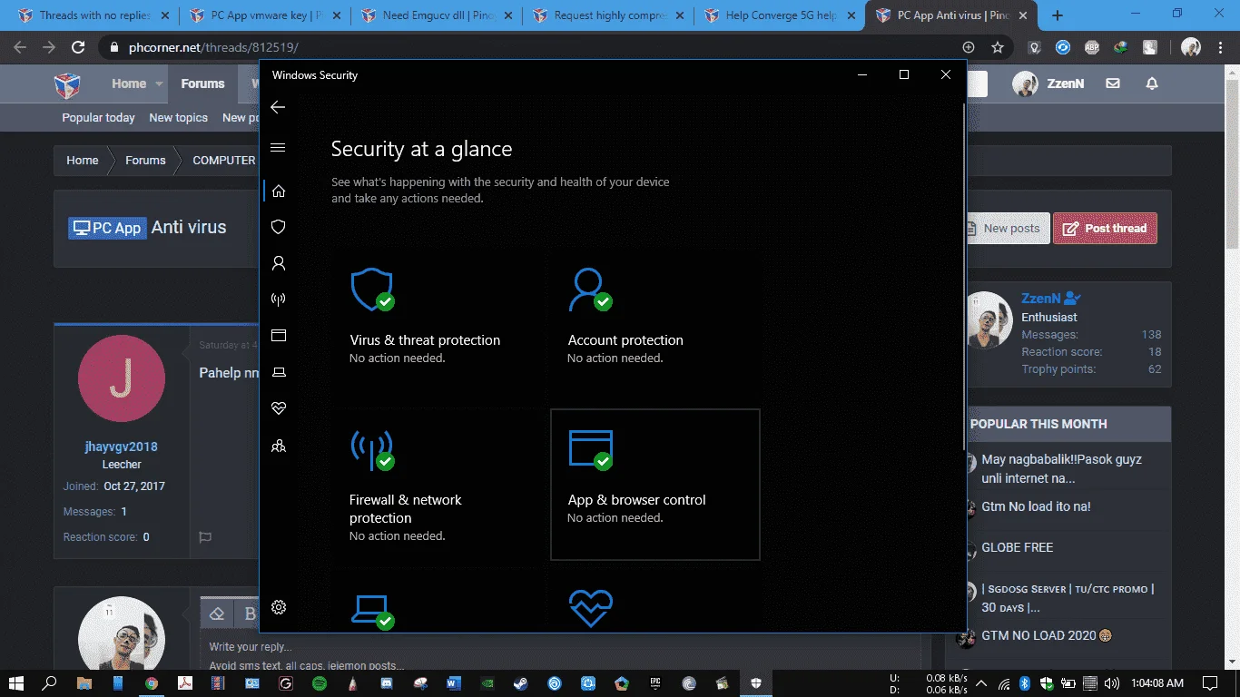
Task: Click the Device security laptop tile icon
Action: 372,612
